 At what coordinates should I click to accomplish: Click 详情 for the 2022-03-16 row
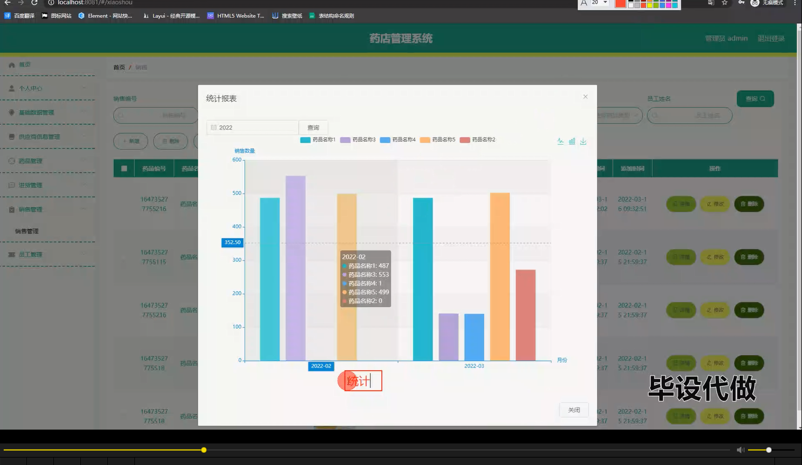pos(681,204)
